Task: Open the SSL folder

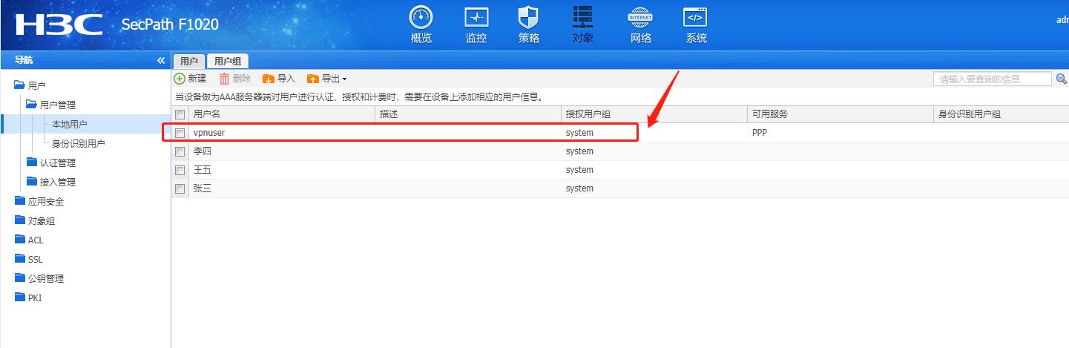Action: coord(29,259)
